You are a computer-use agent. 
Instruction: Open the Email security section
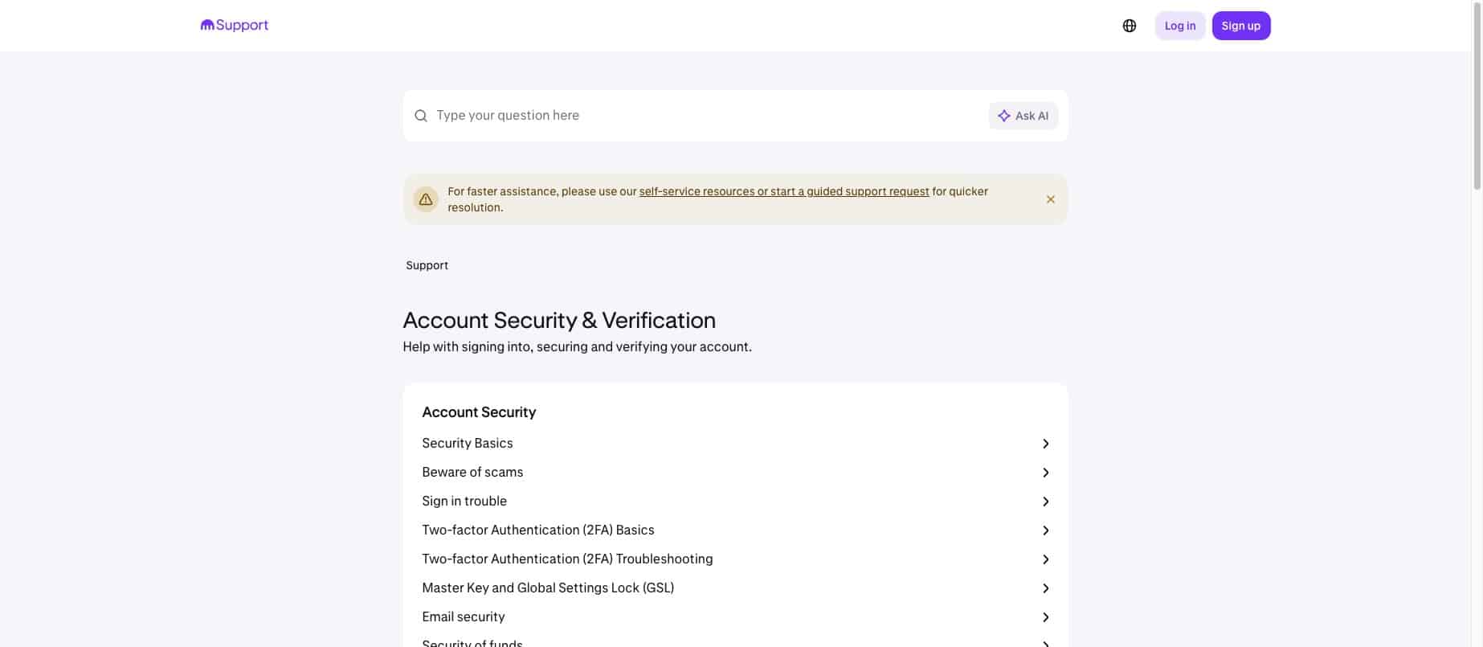pos(735,617)
